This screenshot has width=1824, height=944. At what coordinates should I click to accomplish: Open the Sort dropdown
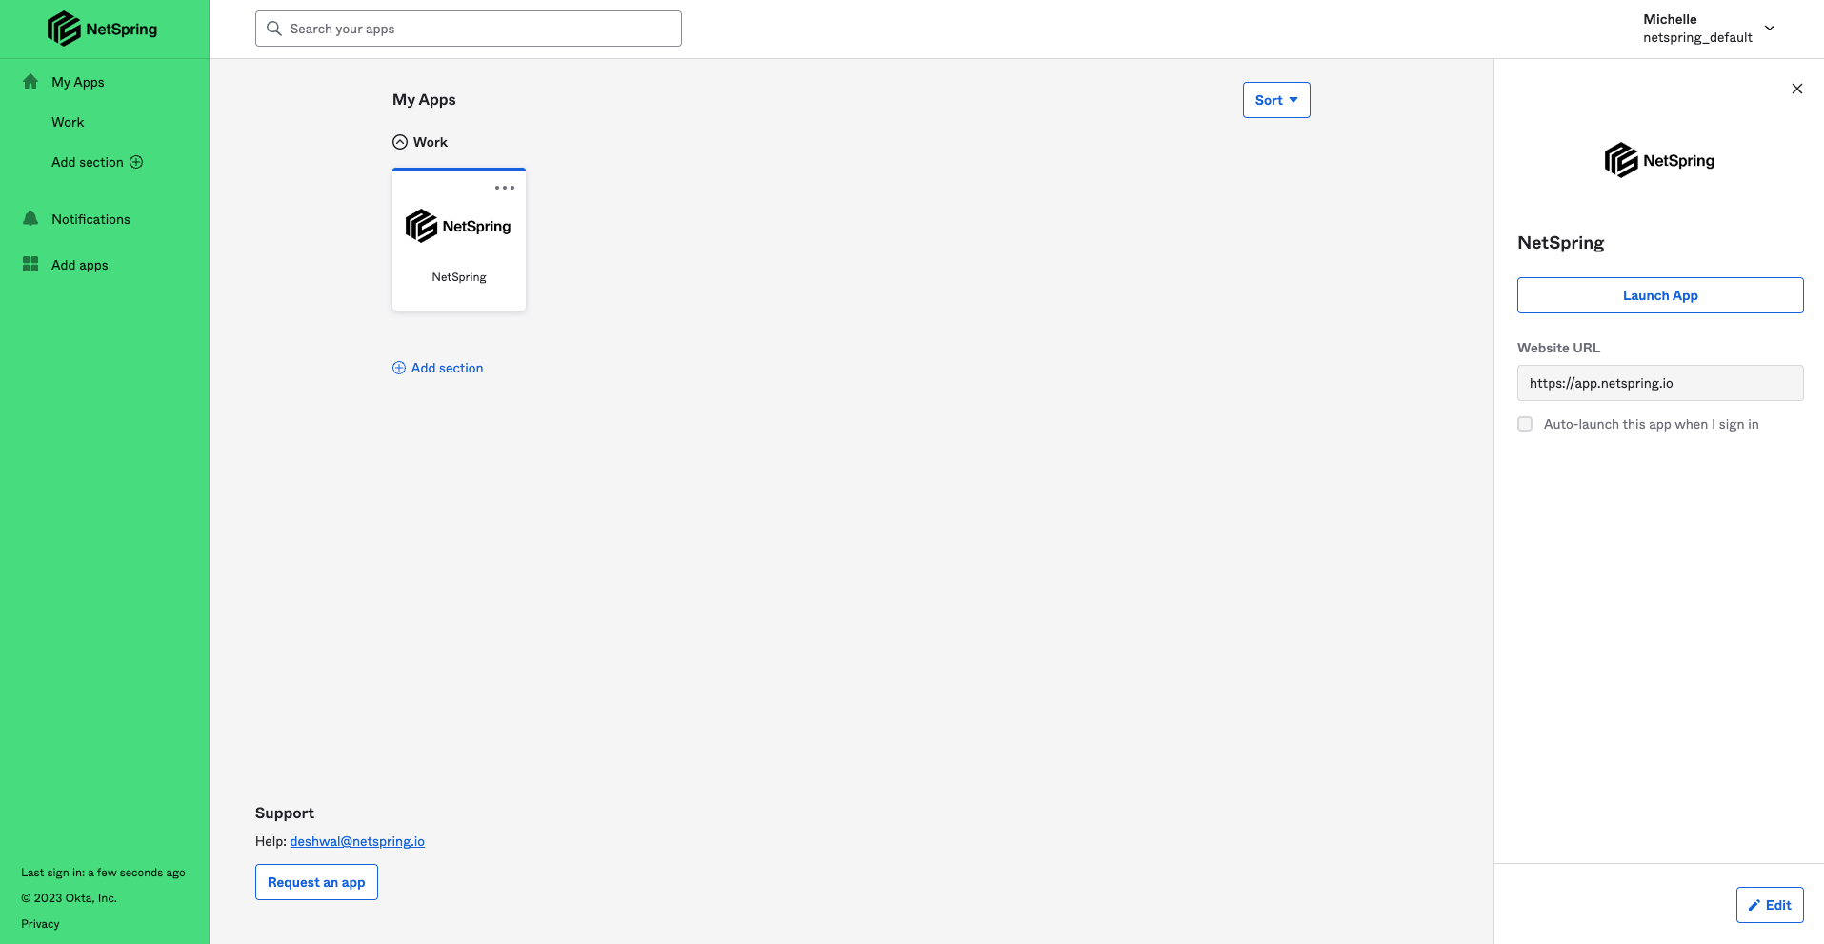[1276, 100]
